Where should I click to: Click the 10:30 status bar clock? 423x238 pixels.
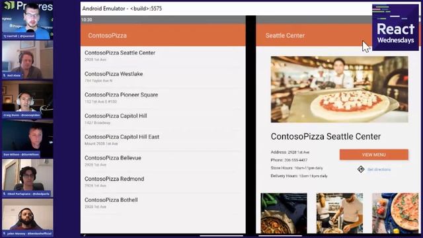point(87,20)
